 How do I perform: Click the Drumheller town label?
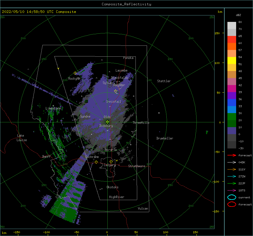pos(165,138)
